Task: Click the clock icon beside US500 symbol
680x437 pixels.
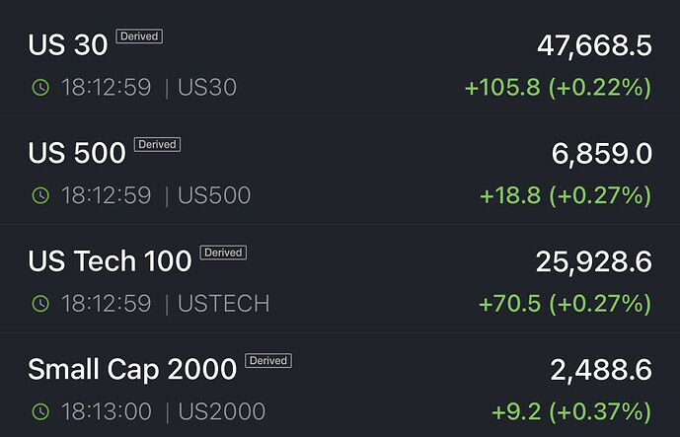Action: [x=40, y=195]
